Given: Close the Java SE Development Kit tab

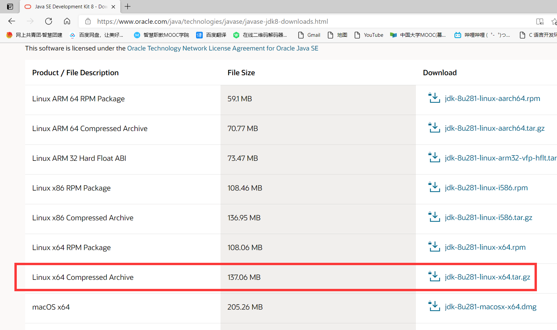Looking at the screenshot, I should point(113,7).
